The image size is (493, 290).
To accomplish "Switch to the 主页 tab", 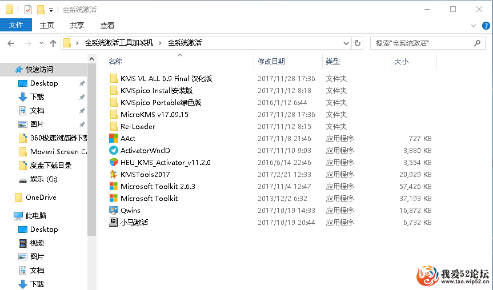I will 47,26.
